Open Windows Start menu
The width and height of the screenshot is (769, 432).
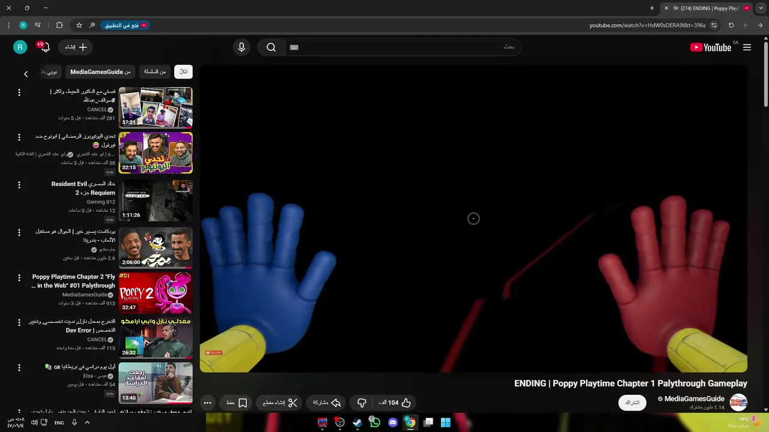pyautogui.click(x=446, y=422)
